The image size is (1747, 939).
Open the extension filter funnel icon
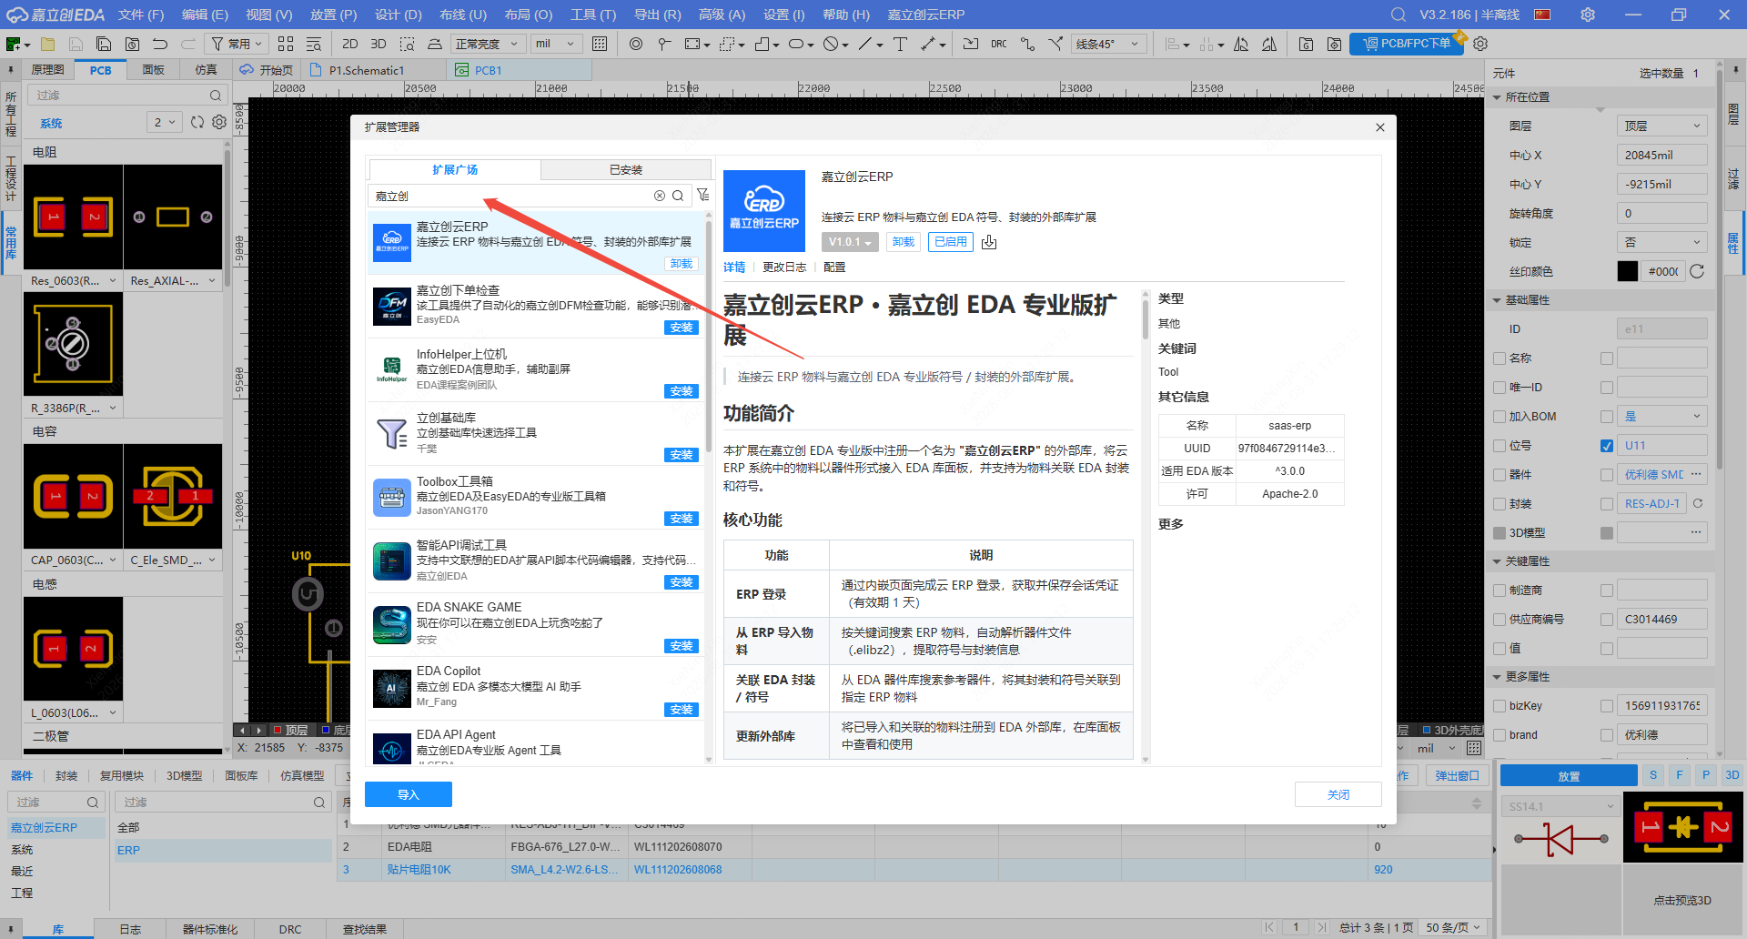pyautogui.click(x=702, y=195)
